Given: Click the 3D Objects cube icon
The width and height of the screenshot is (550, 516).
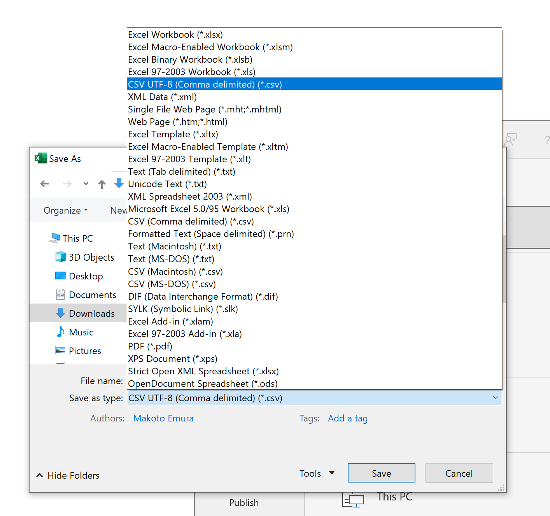Looking at the screenshot, I should (x=61, y=256).
